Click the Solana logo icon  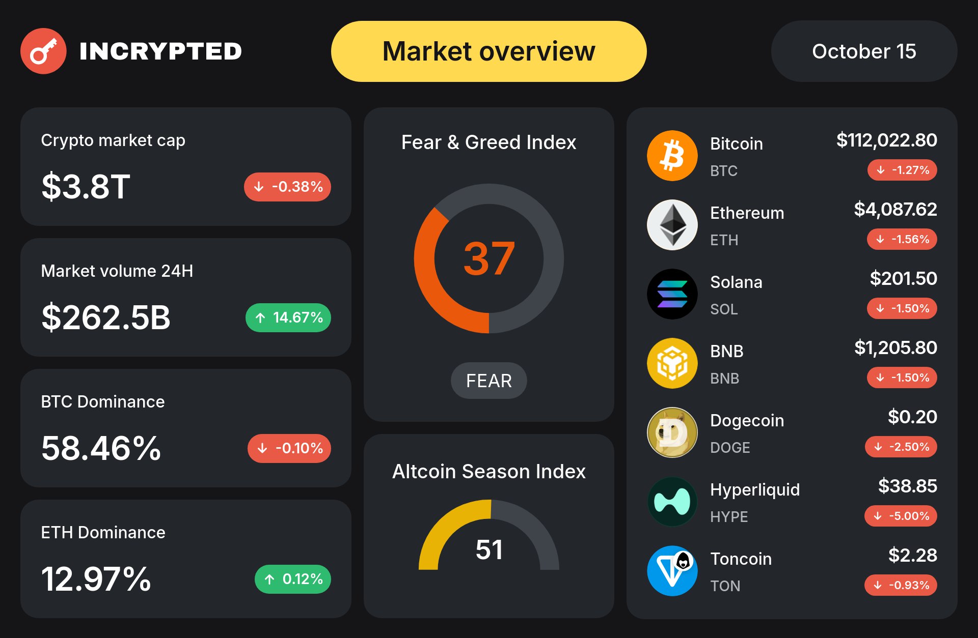coord(672,294)
